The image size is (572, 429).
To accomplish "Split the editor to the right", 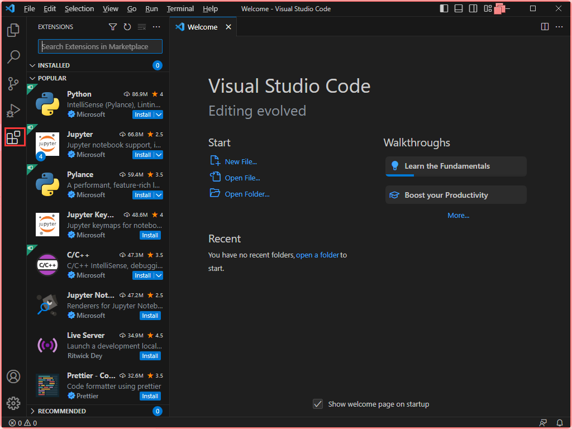I will tap(545, 27).
